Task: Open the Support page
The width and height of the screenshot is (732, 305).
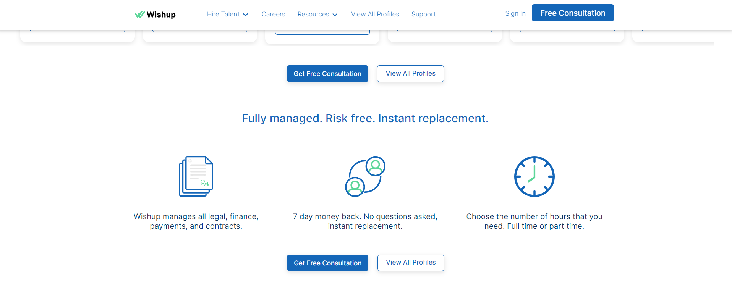Action: 423,14
